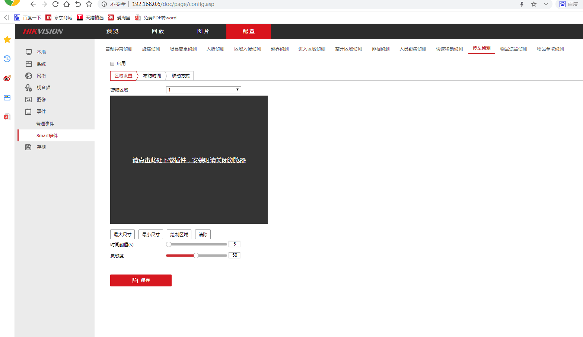Viewport: 583px width, 337px height.
Task: Expand the address bar chevron dropdown
Action: tap(546, 4)
